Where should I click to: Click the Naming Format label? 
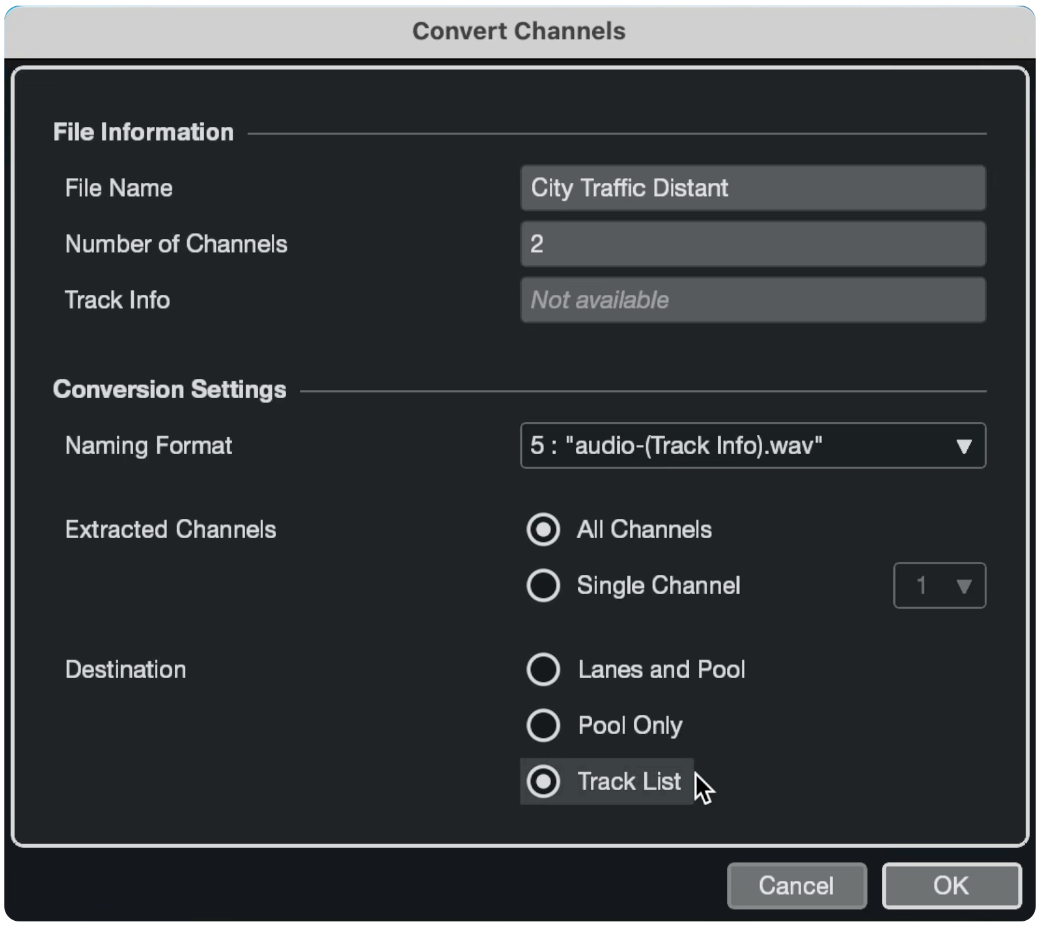[148, 445]
